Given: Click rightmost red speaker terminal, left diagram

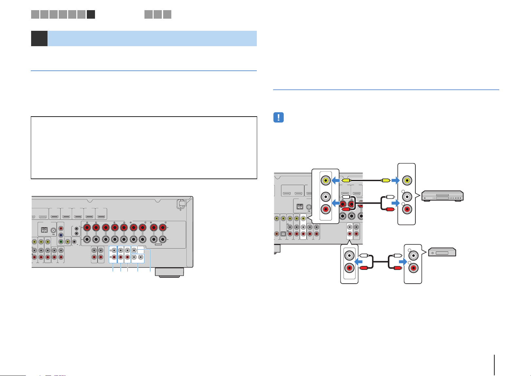Looking at the screenshot, I should [x=162, y=227].
